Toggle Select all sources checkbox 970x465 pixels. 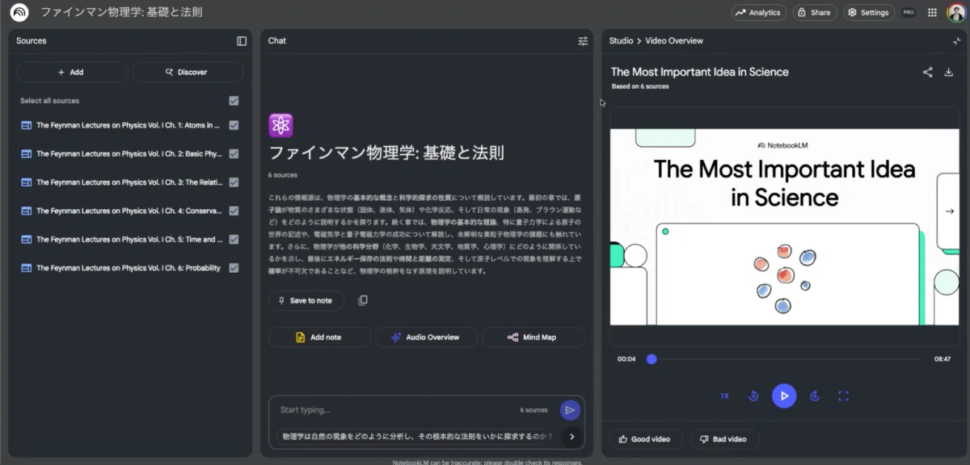pos(234,101)
